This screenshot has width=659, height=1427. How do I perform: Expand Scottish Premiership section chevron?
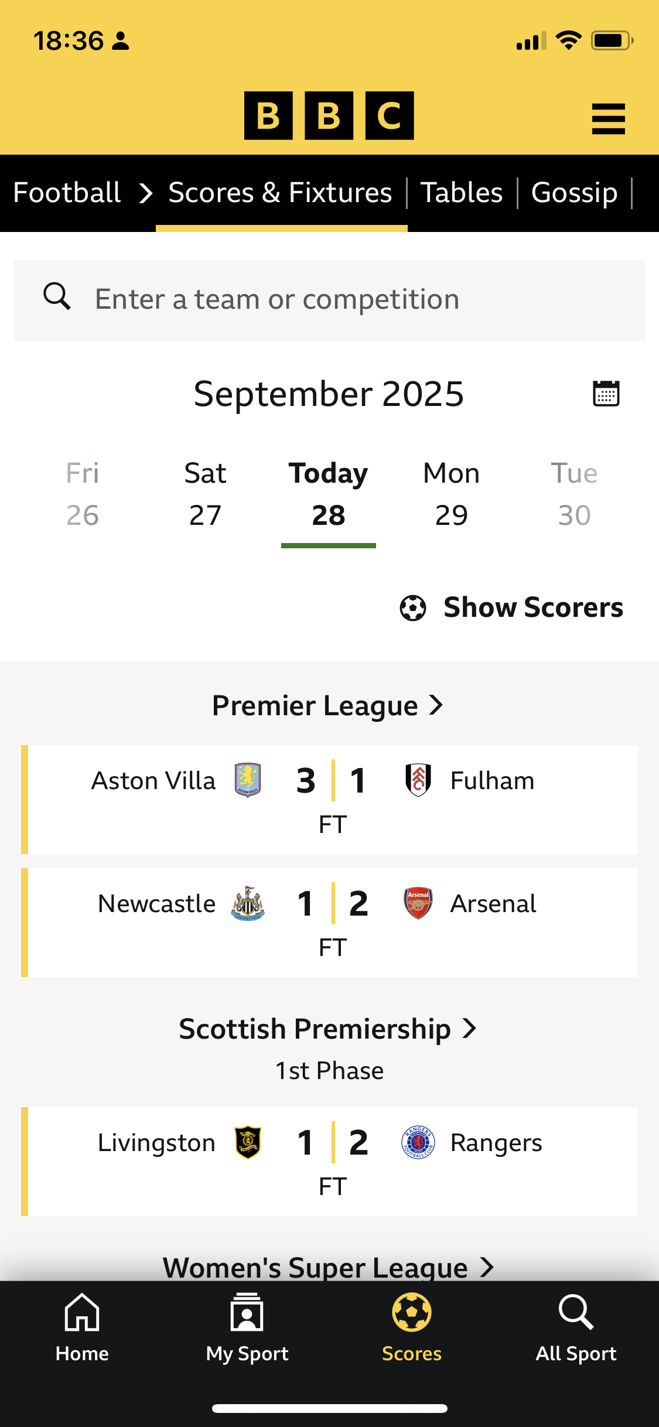469,1028
